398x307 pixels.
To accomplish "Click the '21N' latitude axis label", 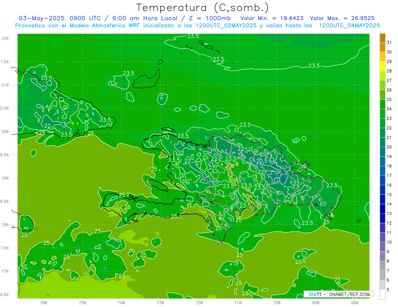I will (x=5, y=85).
